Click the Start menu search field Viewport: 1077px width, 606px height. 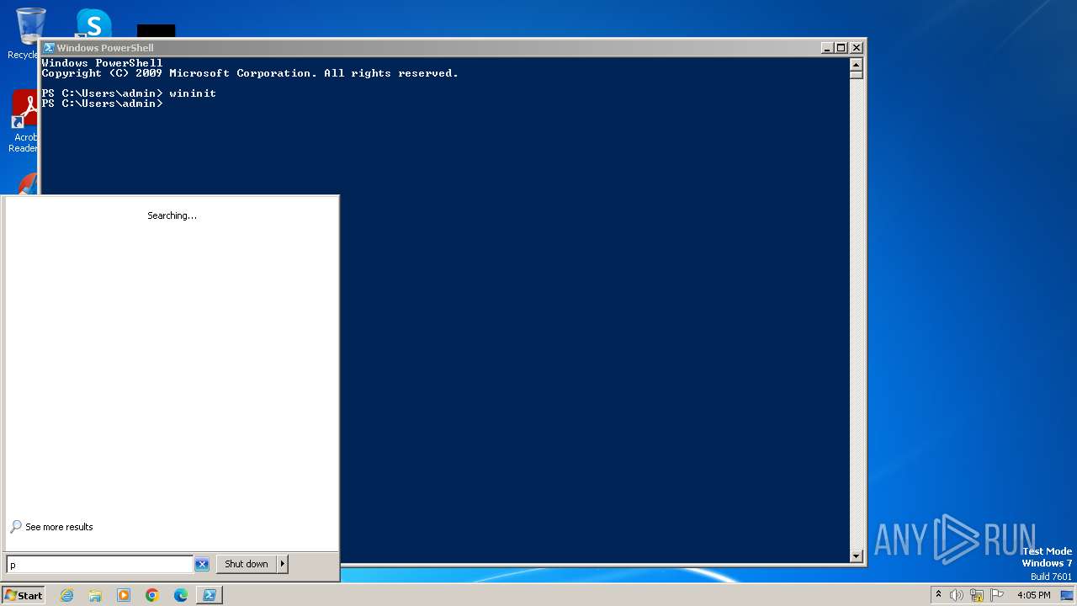tap(99, 565)
